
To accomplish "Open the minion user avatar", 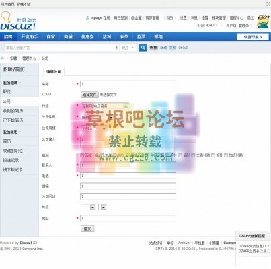I will [x=263, y=22].
